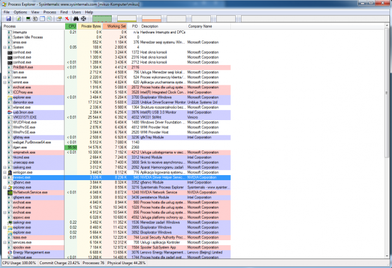The image size is (392, 268).
Task: Sort by the Process column header
Action: click(x=34, y=27)
